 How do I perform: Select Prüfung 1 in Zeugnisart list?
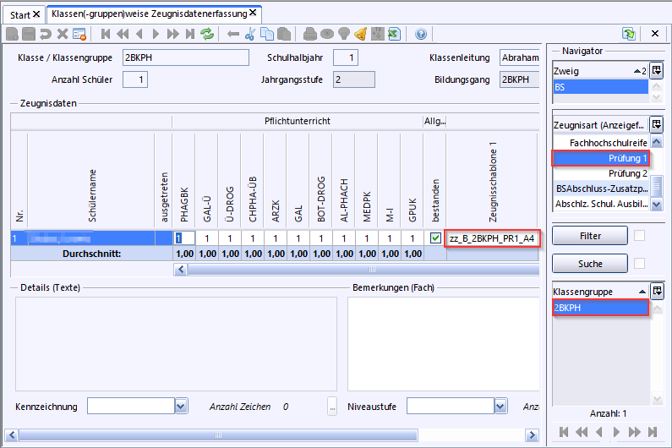point(601,158)
